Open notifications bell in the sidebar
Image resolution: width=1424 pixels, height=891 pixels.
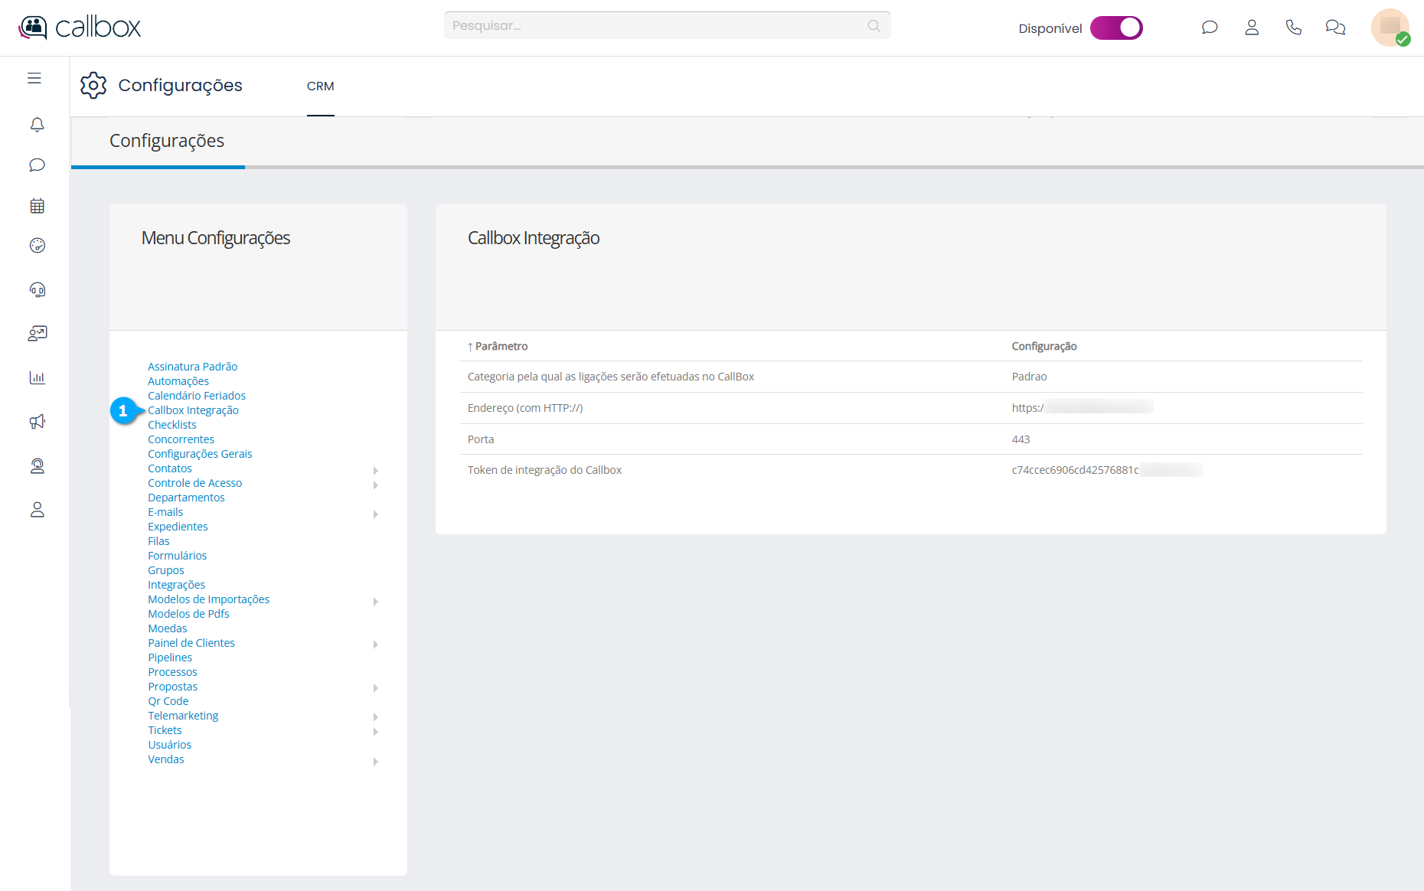click(x=37, y=124)
